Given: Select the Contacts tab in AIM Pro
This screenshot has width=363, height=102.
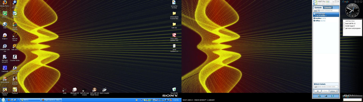Looking at the screenshot, I should click(x=318, y=8).
